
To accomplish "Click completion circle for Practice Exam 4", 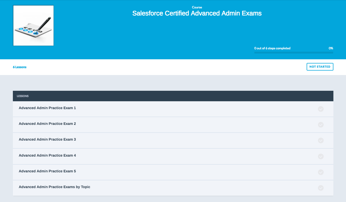I will click(321, 156).
